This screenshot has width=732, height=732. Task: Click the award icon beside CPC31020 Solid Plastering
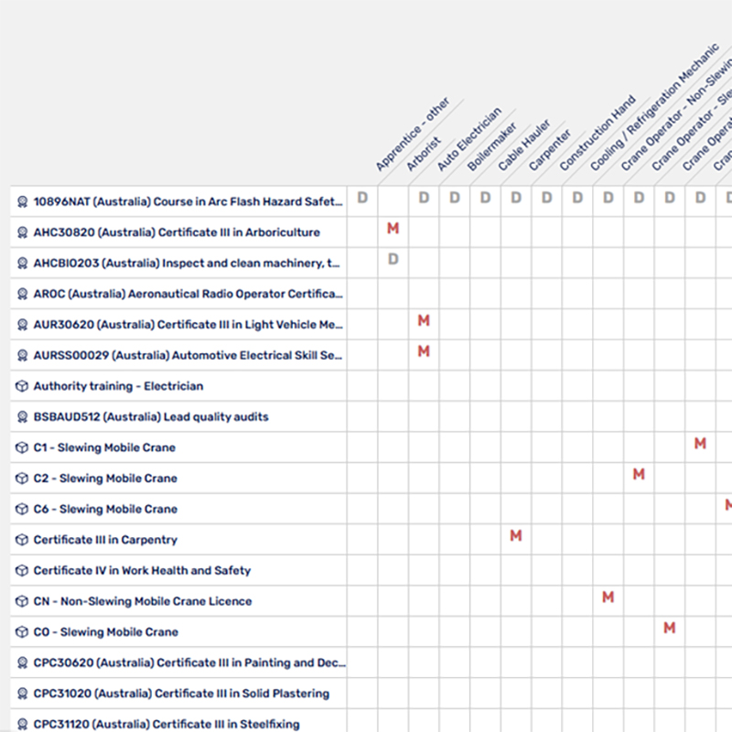click(22, 694)
